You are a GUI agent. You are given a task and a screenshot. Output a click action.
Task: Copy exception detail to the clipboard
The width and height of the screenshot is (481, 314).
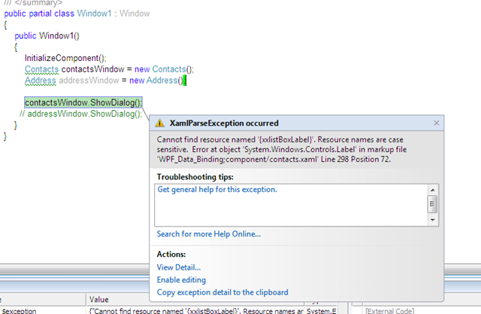tap(222, 292)
